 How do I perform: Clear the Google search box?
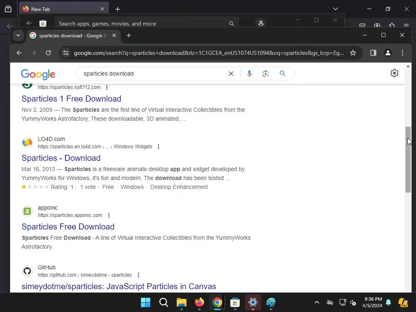tap(231, 74)
